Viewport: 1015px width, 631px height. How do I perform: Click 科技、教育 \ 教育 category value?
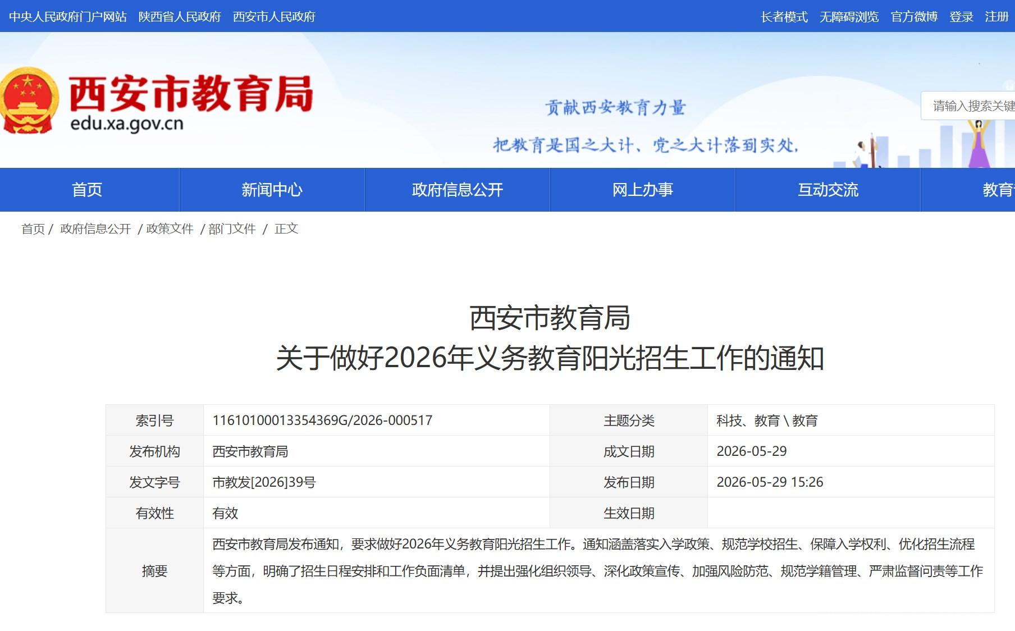pos(767,420)
